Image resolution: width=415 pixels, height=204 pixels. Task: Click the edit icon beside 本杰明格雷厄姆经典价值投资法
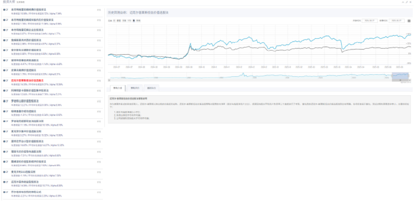(x=6, y=10)
